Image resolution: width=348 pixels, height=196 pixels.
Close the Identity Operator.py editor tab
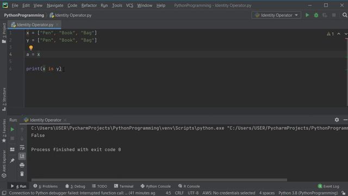tap(57, 24)
